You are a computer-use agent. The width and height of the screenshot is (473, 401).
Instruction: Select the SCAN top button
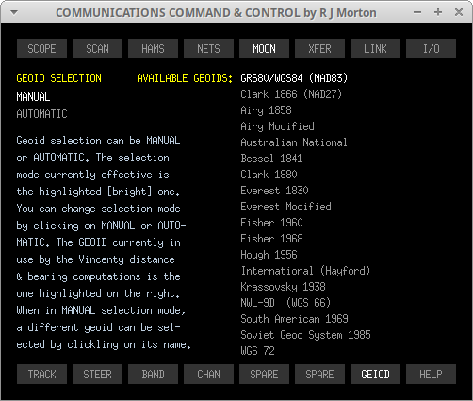click(97, 49)
